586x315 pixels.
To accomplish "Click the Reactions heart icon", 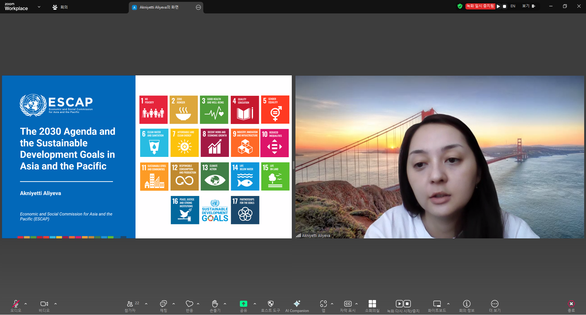I will (x=189, y=304).
